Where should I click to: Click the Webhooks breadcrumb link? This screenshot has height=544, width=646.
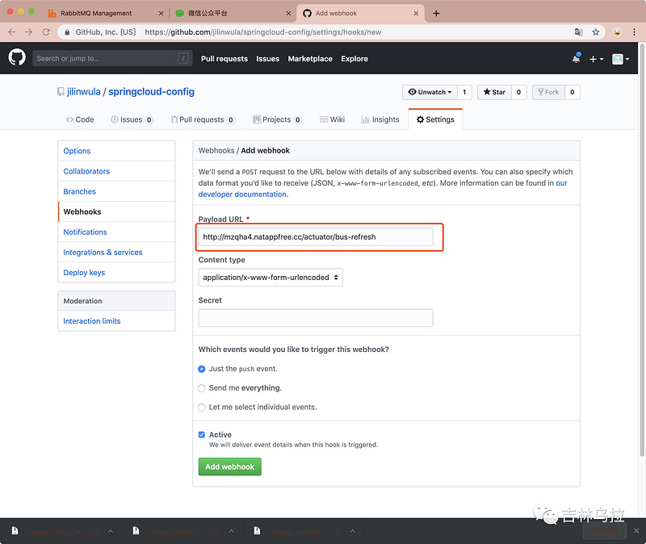point(216,151)
